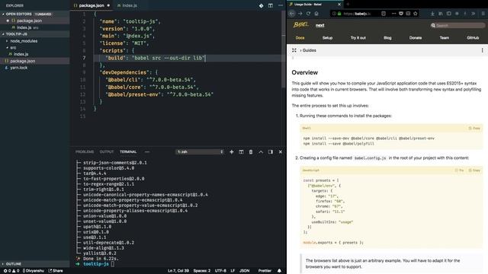Open editor more actions ellipsis

tap(280, 5)
